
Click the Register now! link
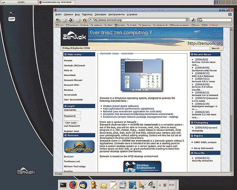[71, 131]
